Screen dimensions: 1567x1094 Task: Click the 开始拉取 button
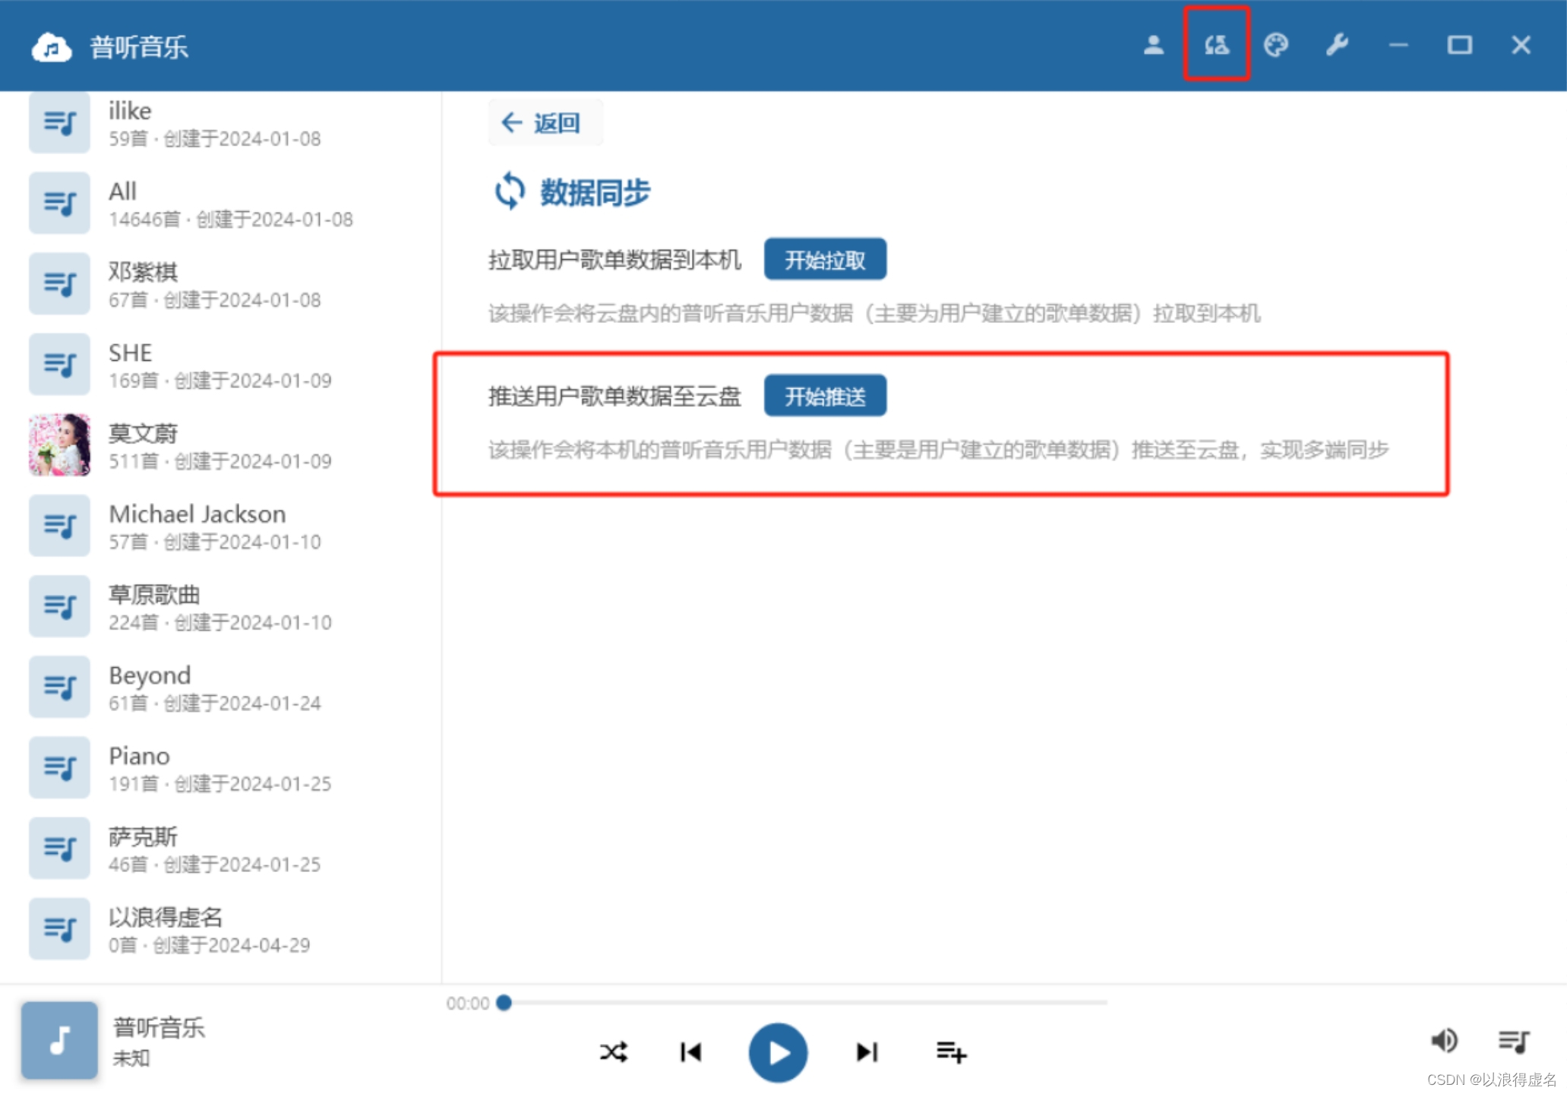pos(825,260)
